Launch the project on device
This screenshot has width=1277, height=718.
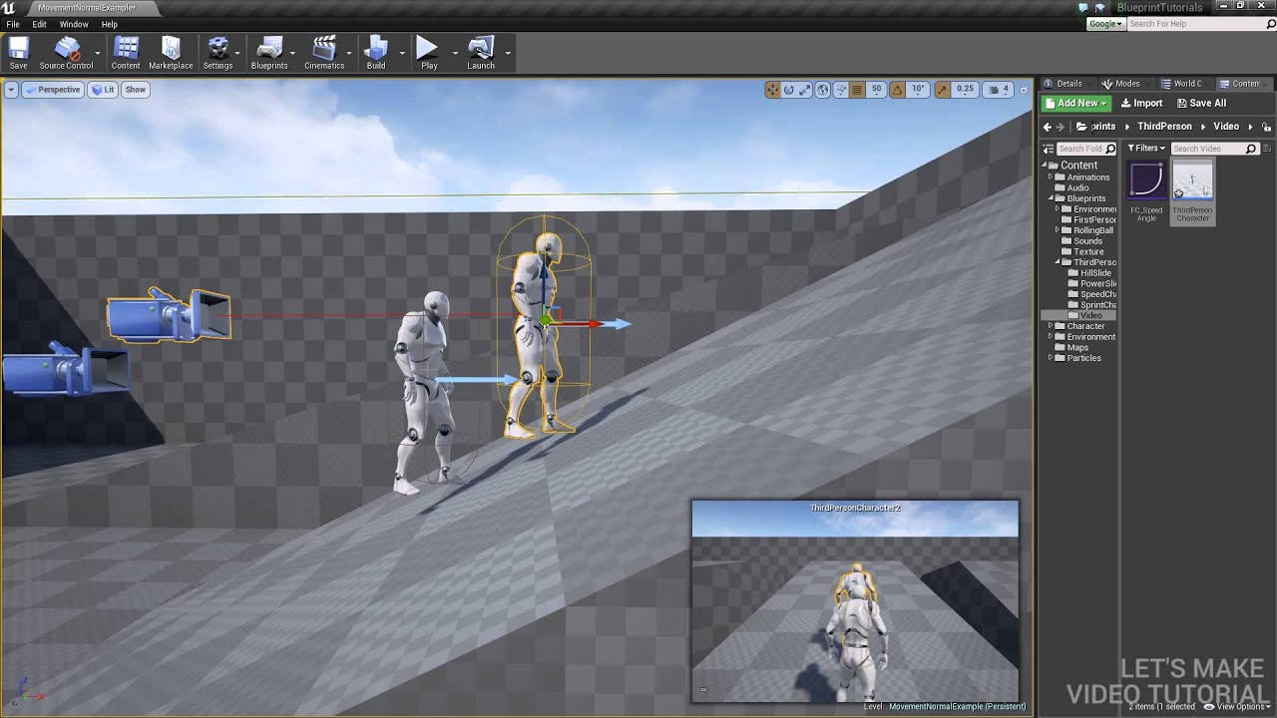coord(481,52)
